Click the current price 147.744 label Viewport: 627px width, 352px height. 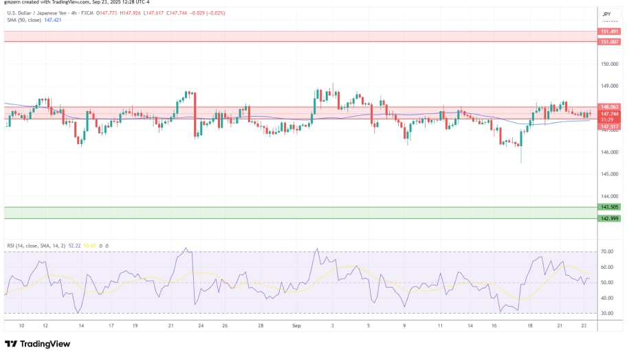pos(610,114)
